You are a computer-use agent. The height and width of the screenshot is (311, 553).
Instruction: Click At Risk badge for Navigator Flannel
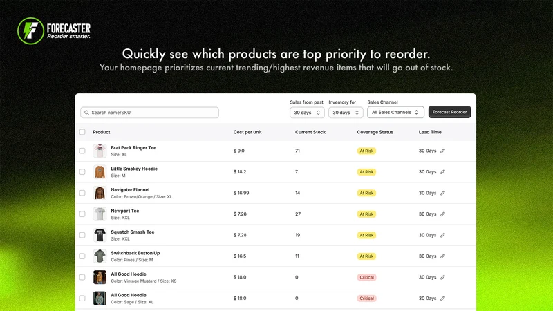[x=366, y=193]
